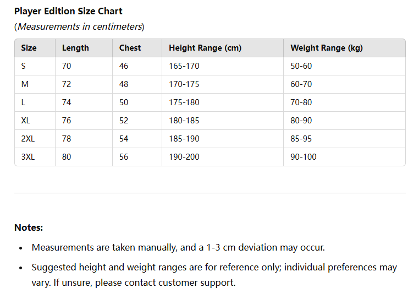Select the 3XL size cell
Viewport: 419px width, 304px height.
[x=35, y=157]
